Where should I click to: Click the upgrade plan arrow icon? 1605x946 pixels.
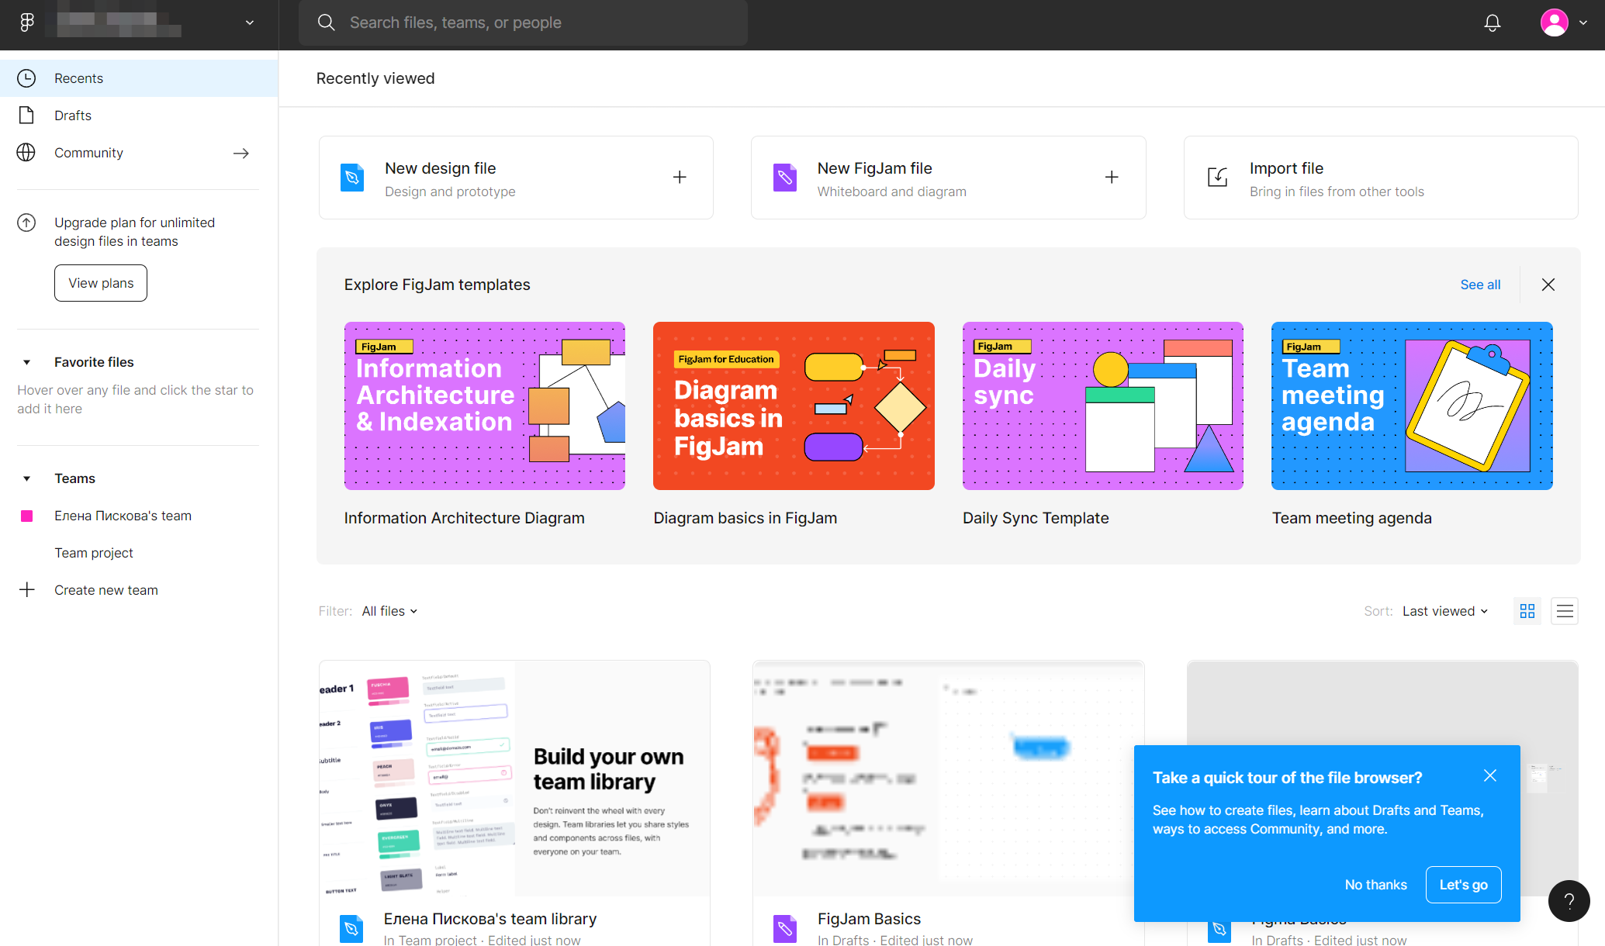coord(26,223)
